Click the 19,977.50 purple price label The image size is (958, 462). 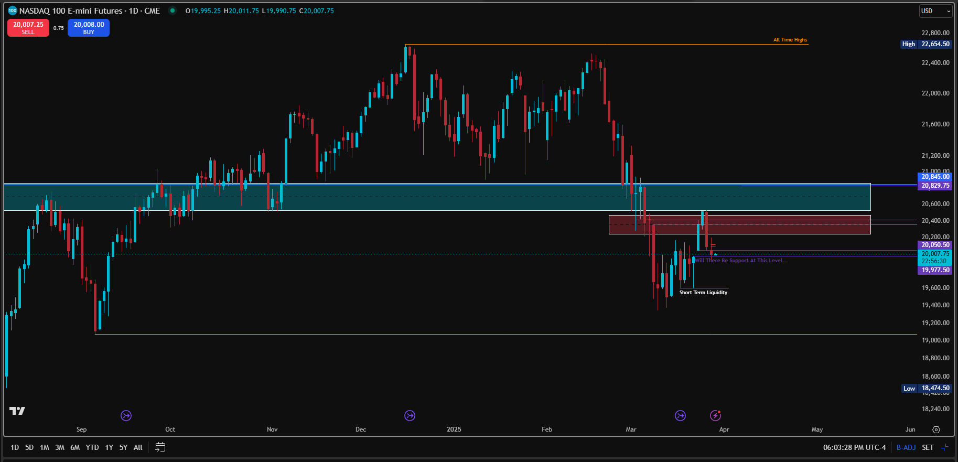(935, 270)
